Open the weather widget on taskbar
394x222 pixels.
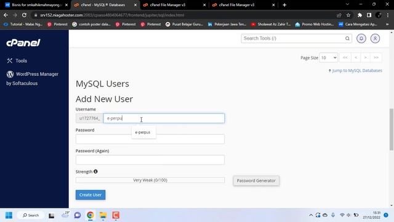(x=65, y=215)
